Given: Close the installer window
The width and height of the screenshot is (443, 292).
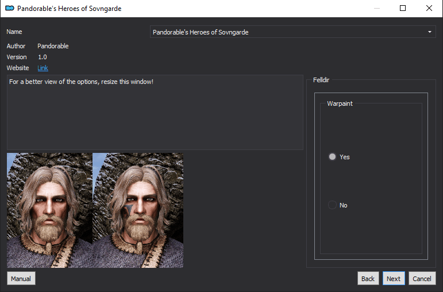Looking at the screenshot, I should (x=429, y=8).
